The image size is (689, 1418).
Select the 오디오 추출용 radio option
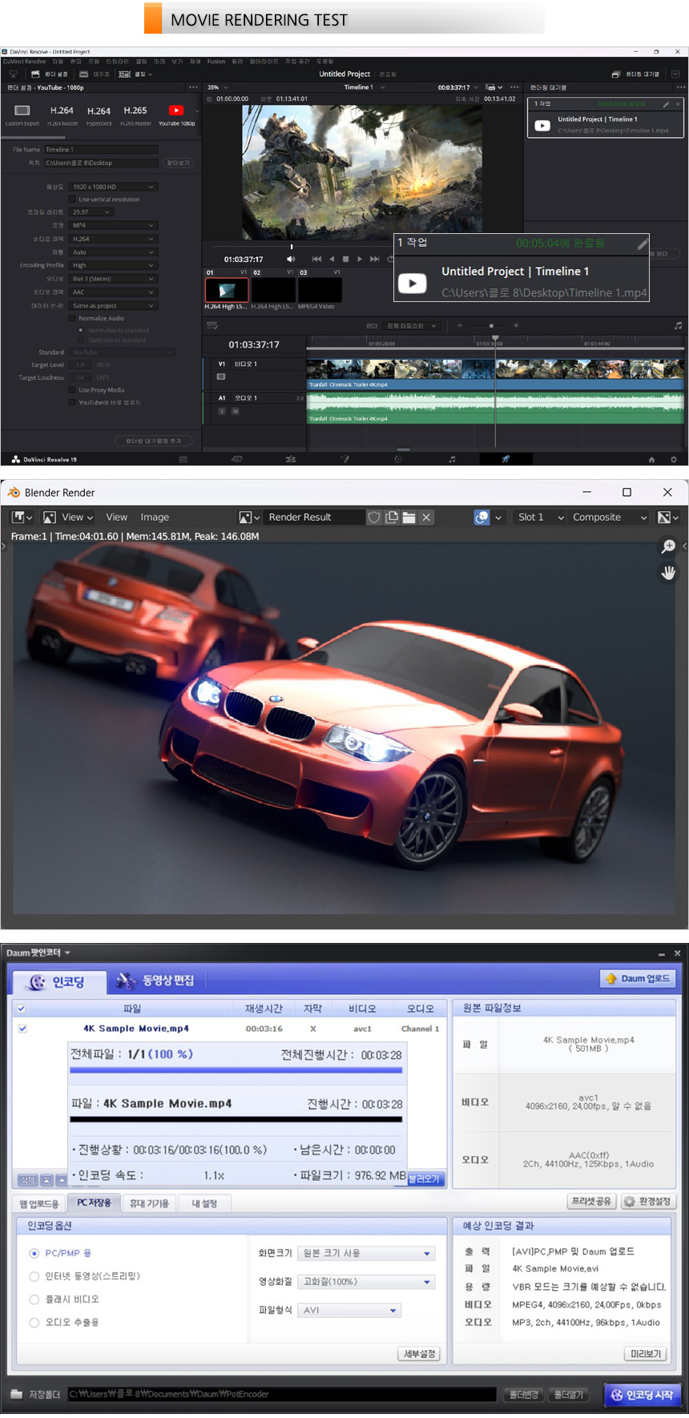[x=34, y=1323]
